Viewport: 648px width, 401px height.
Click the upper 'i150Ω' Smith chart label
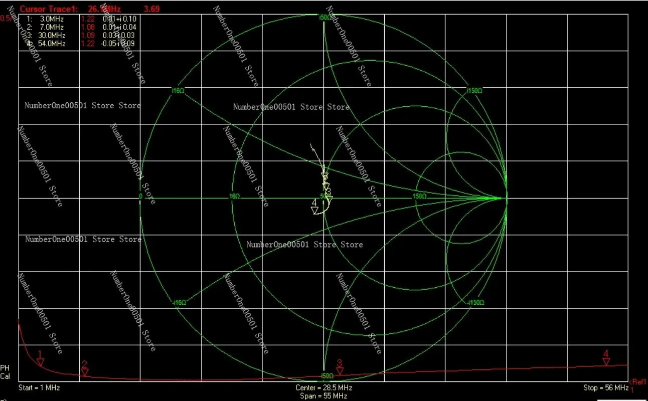pyautogui.click(x=474, y=91)
